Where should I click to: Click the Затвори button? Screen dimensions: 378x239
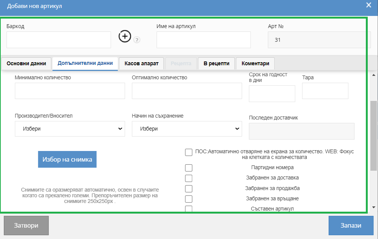click(26, 225)
